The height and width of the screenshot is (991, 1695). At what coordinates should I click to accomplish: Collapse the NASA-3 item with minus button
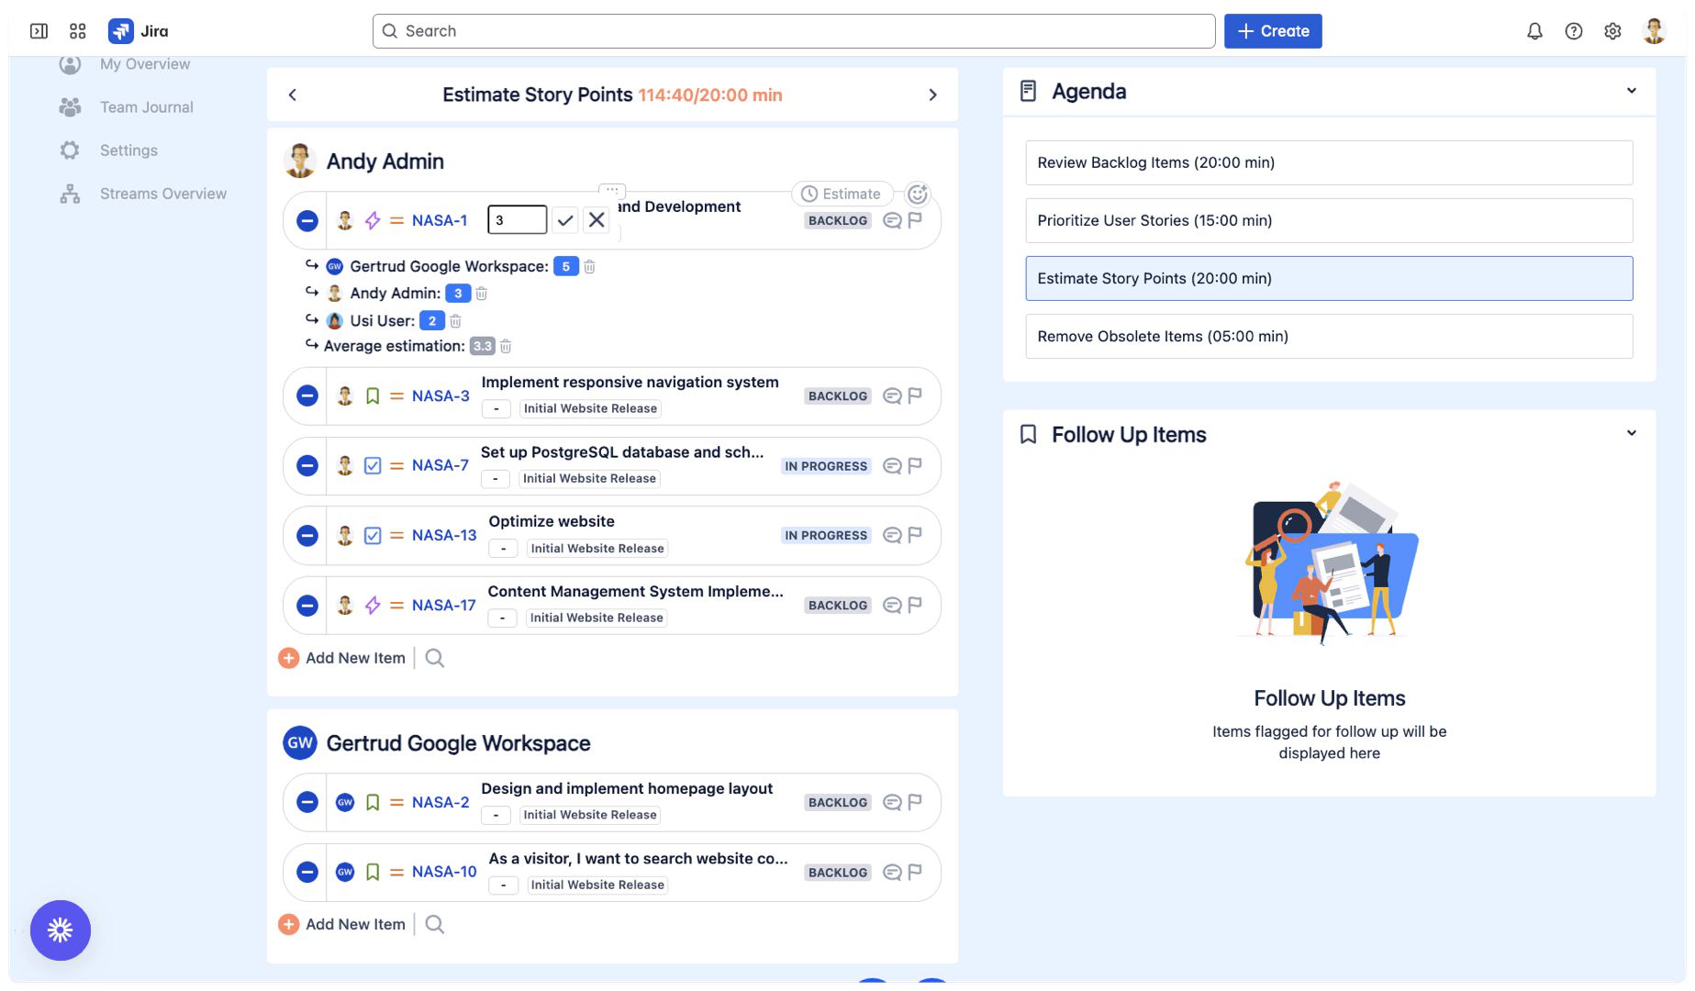[x=307, y=395]
